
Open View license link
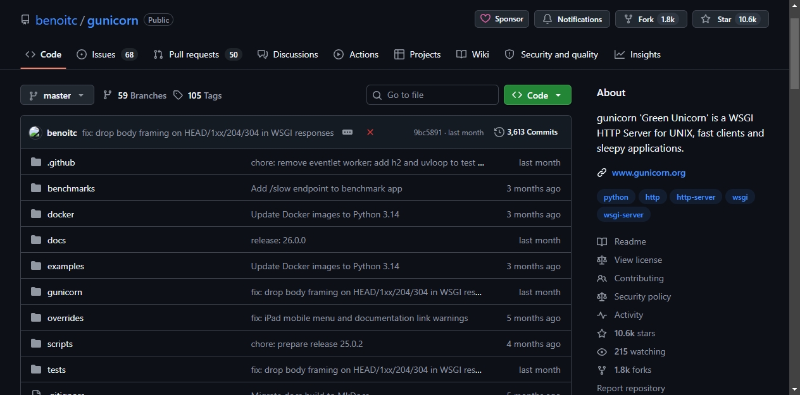click(630, 260)
